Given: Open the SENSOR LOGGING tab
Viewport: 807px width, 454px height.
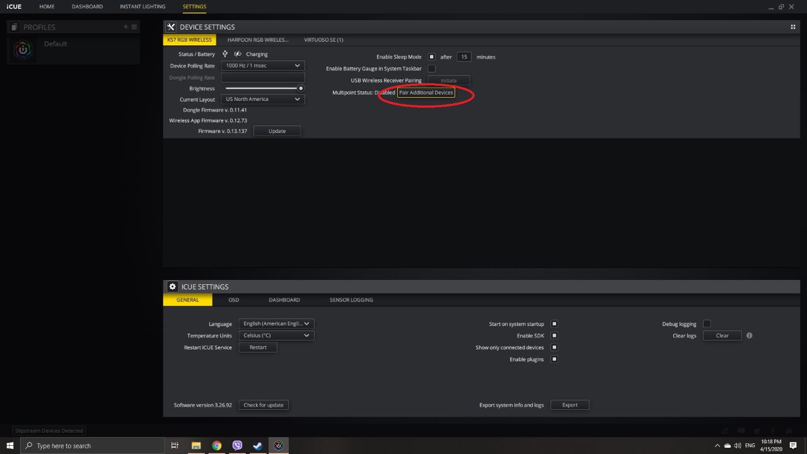Looking at the screenshot, I should pos(351,300).
